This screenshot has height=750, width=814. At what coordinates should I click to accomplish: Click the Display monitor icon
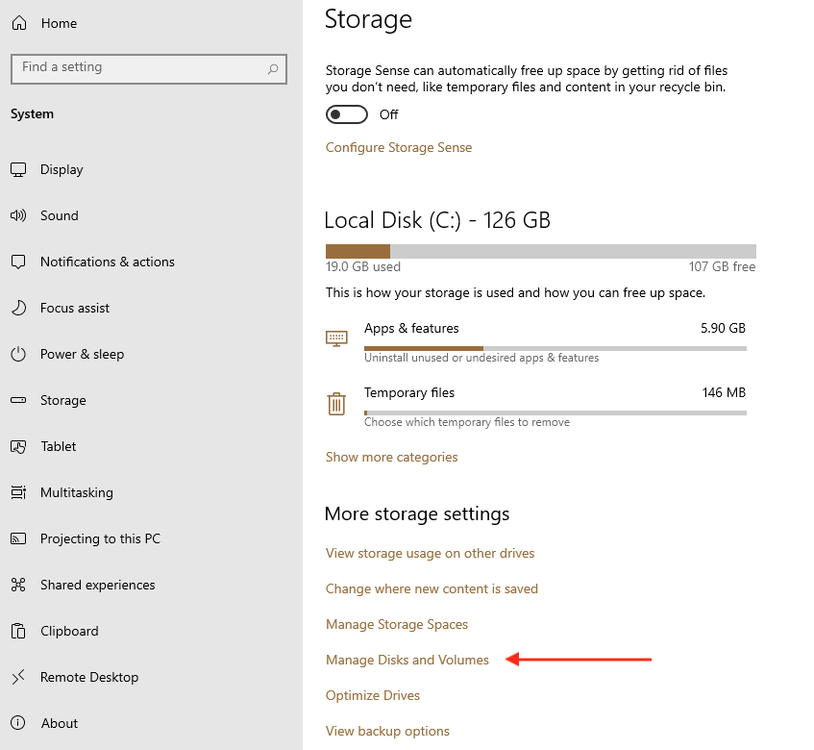pos(18,170)
